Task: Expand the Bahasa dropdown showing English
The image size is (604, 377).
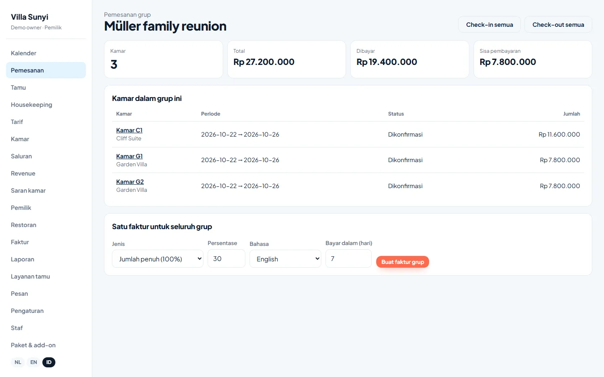Action: [x=285, y=259]
